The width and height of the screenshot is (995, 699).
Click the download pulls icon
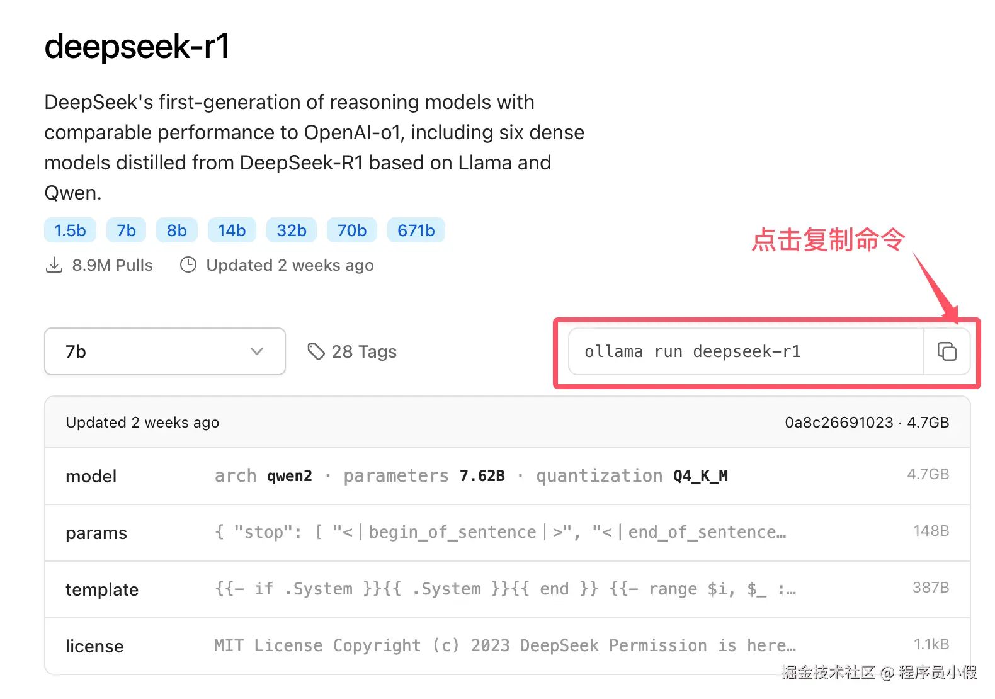[x=54, y=265]
